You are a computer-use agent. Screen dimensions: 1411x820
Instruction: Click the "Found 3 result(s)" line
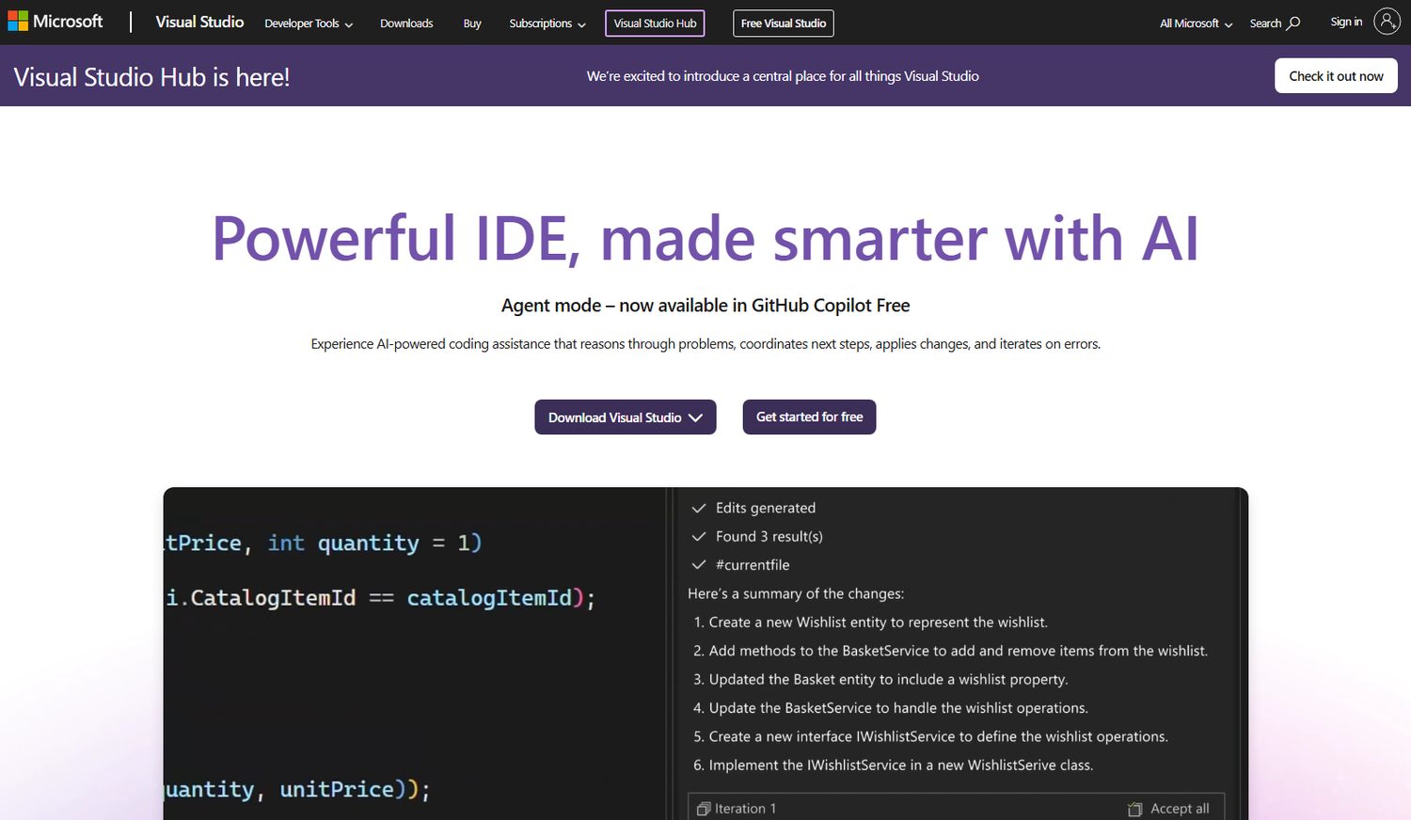point(769,536)
